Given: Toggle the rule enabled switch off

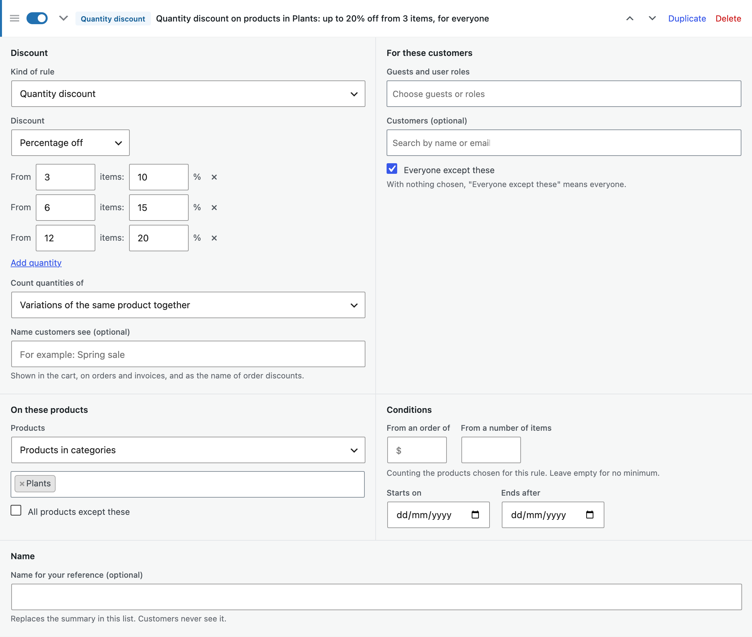Looking at the screenshot, I should (37, 19).
